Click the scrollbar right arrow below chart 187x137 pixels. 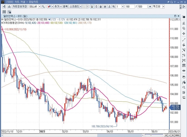pos(143,135)
